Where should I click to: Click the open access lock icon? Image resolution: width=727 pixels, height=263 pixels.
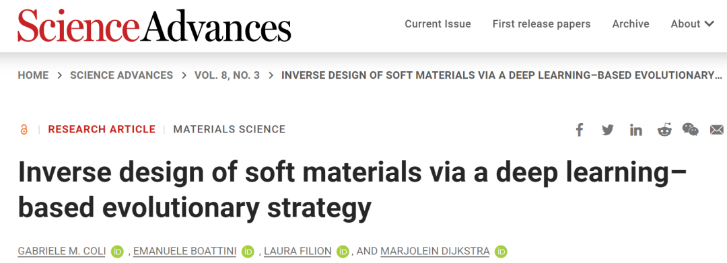pyautogui.click(x=24, y=130)
